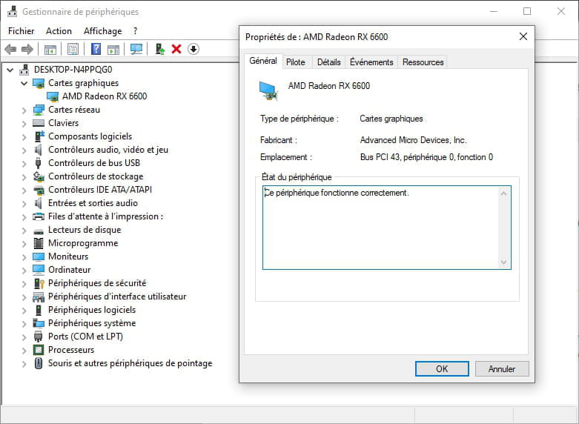Close the AMD Radeon Properties dialog
Image resolution: width=579 pixels, height=424 pixels.
pyautogui.click(x=523, y=36)
